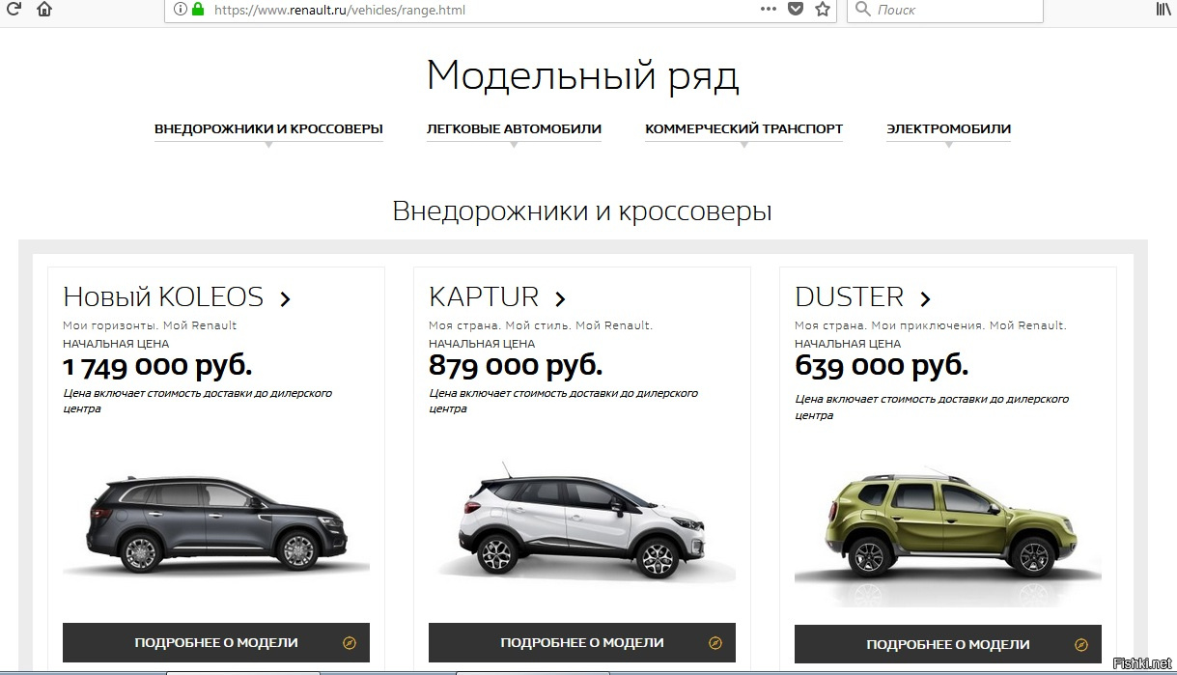
Task: Open the Внедорожники и кроссоверы tab
Action: 268,128
